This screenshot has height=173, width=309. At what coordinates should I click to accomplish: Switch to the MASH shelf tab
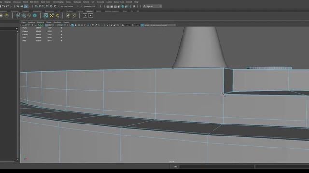(98, 11)
